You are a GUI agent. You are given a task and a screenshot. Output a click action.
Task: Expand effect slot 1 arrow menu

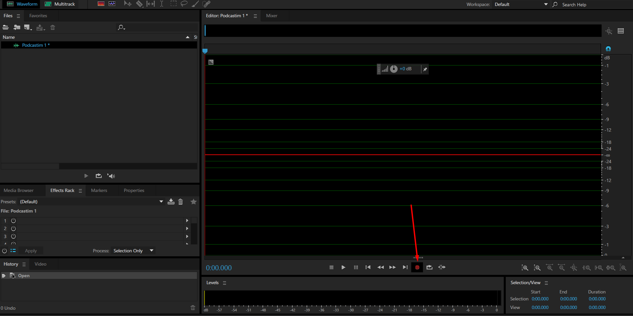[x=187, y=221]
